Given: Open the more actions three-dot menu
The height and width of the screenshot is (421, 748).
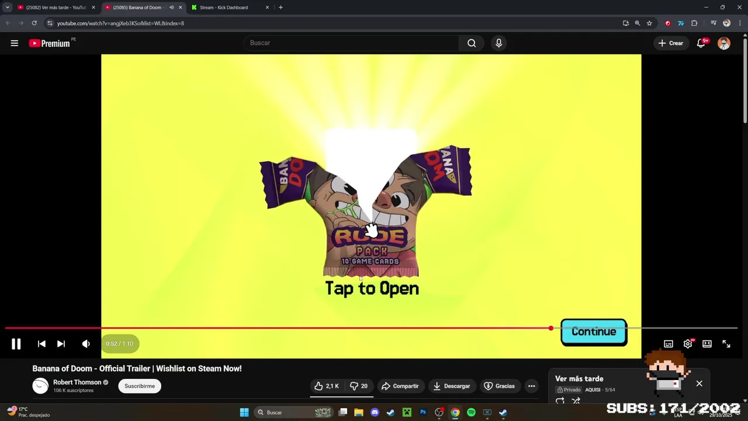Looking at the screenshot, I should (531, 386).
